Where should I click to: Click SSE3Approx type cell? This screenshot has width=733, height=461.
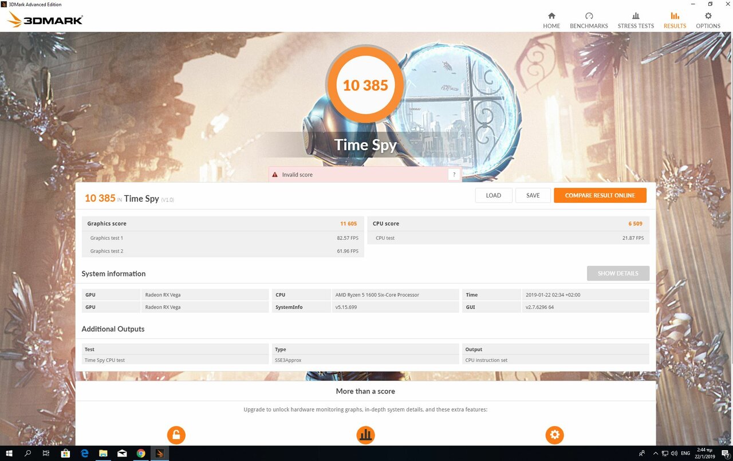pos(365,360)
